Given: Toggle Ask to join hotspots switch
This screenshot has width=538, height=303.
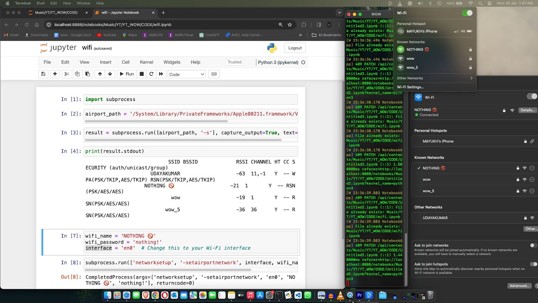Looking at the screenshot, I should click(533, 264).
